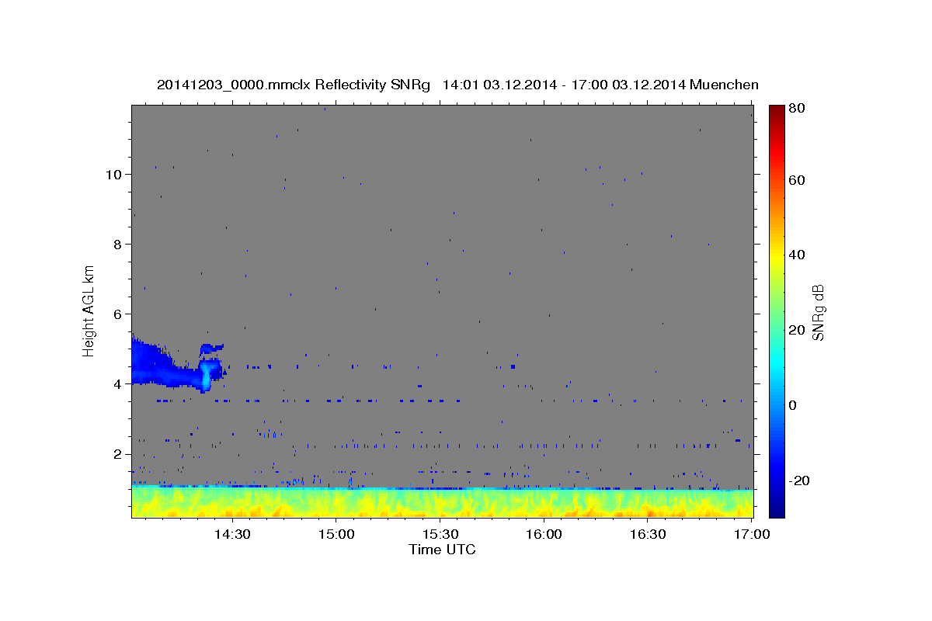Click the height axis label 2

[x=116, y=453]
